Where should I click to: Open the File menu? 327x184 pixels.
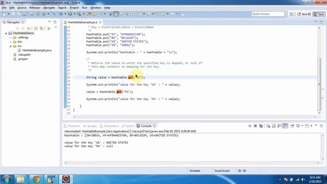pos(4,8)
